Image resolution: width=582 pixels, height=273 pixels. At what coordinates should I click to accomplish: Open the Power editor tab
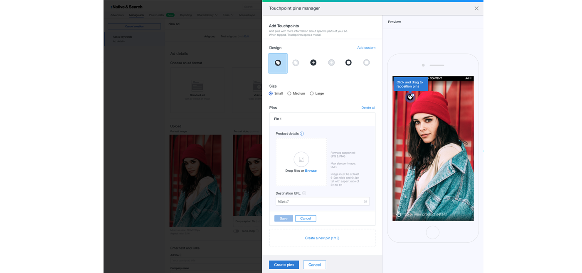pyautogui.click(x=157, y=15)
